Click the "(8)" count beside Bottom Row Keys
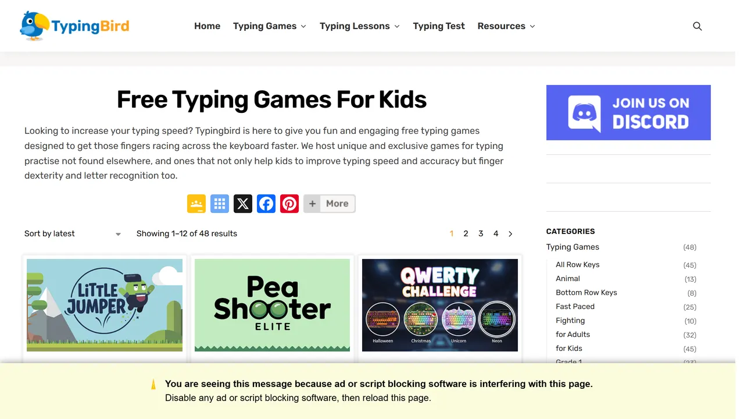Viewport: 744px width, 419px height. pos(692,293)
